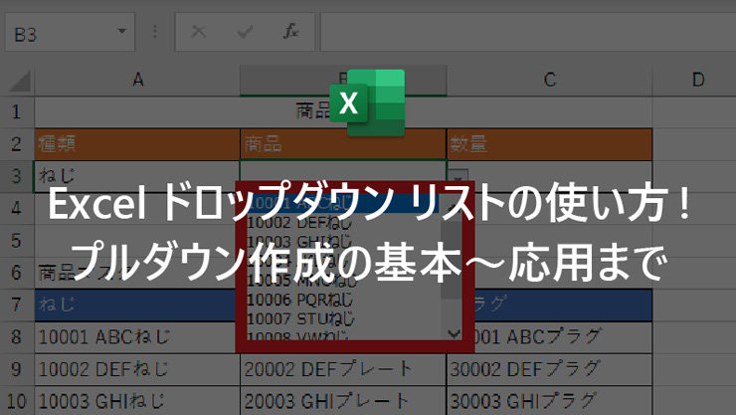The width and height of the screenshot is (736, 415).
Task: Click the Name Box showing B3
Action: pos(70,33)
